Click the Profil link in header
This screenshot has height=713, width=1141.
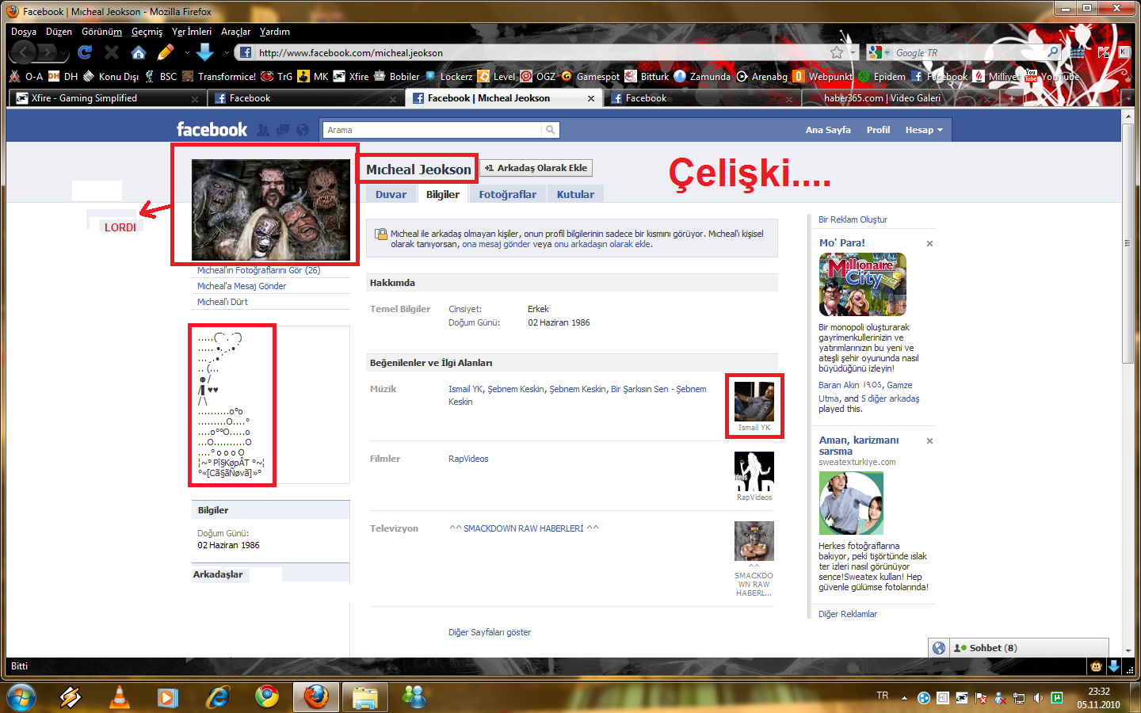coord(878,130)
